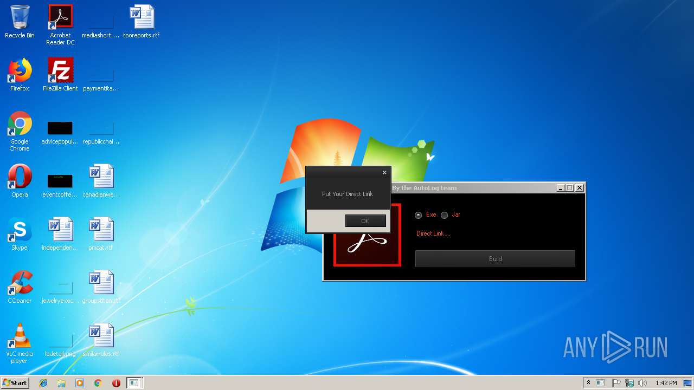Viewport: 694px width, 390px height.
Task: Show hidden system tray icons
Action: (x=588, y=382)
